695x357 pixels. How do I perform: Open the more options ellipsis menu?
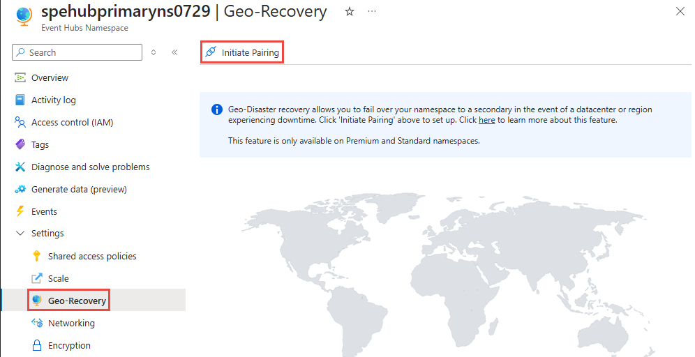(x=372, y=12)
